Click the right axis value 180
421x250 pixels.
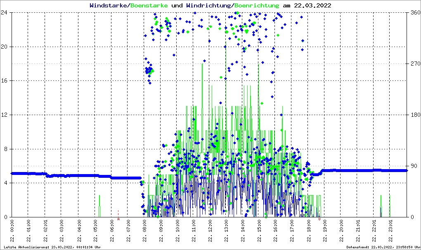(416, 115)
